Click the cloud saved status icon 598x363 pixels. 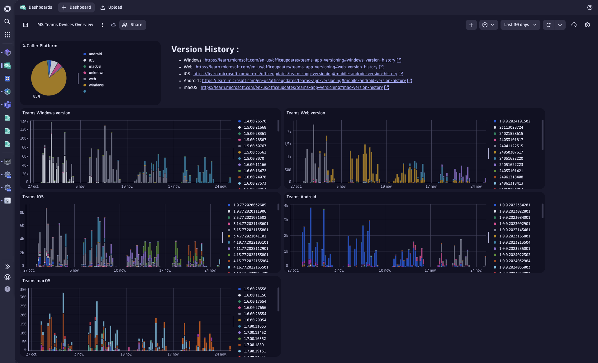pos(114,25)
